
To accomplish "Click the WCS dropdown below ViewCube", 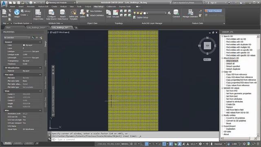I will (207, 60).
